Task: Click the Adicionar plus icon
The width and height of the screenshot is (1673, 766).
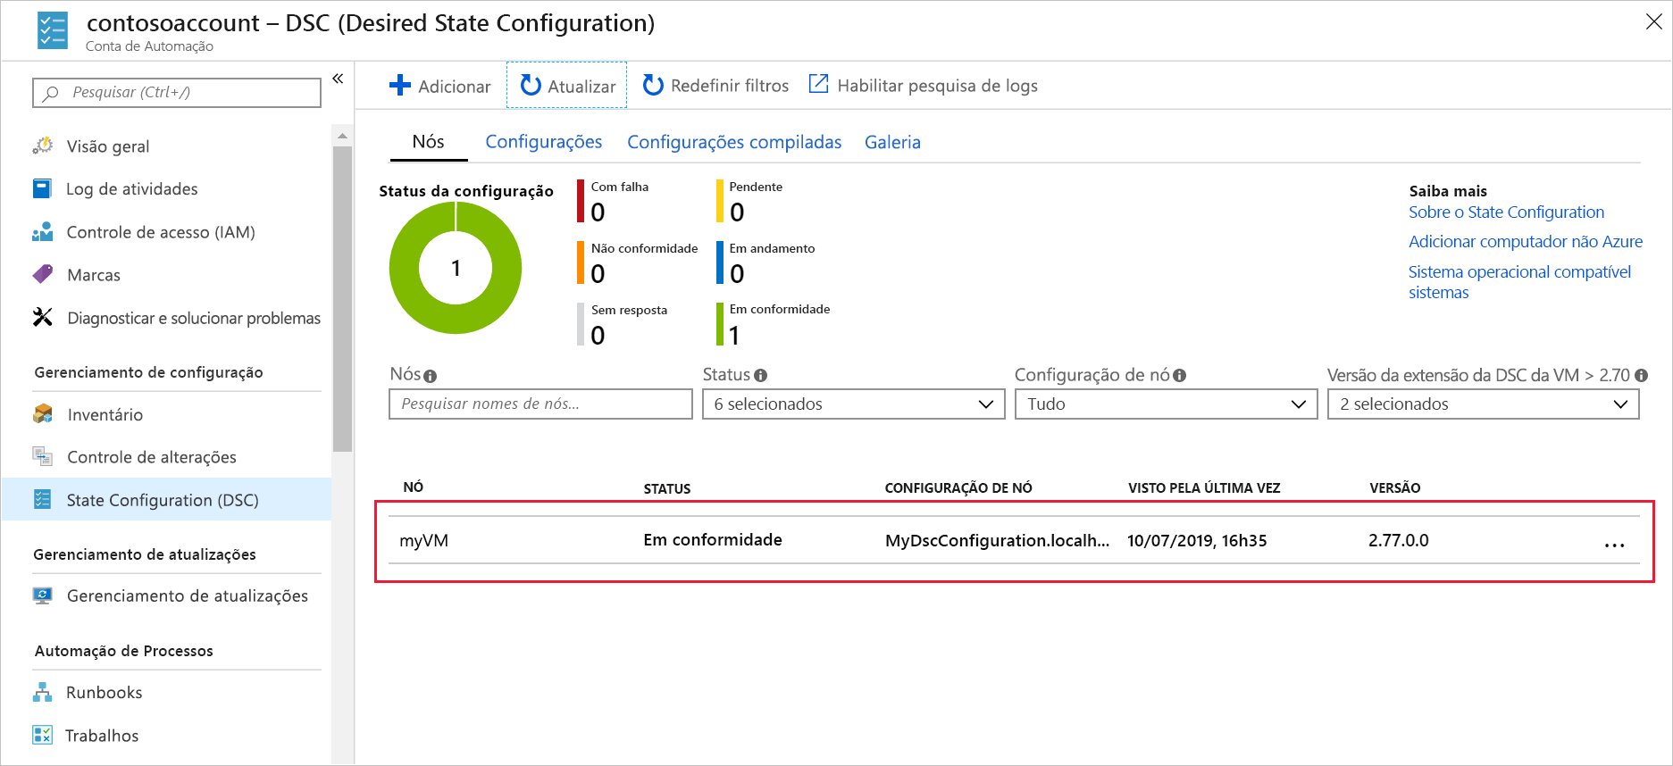Action: (x=400, y=86)
